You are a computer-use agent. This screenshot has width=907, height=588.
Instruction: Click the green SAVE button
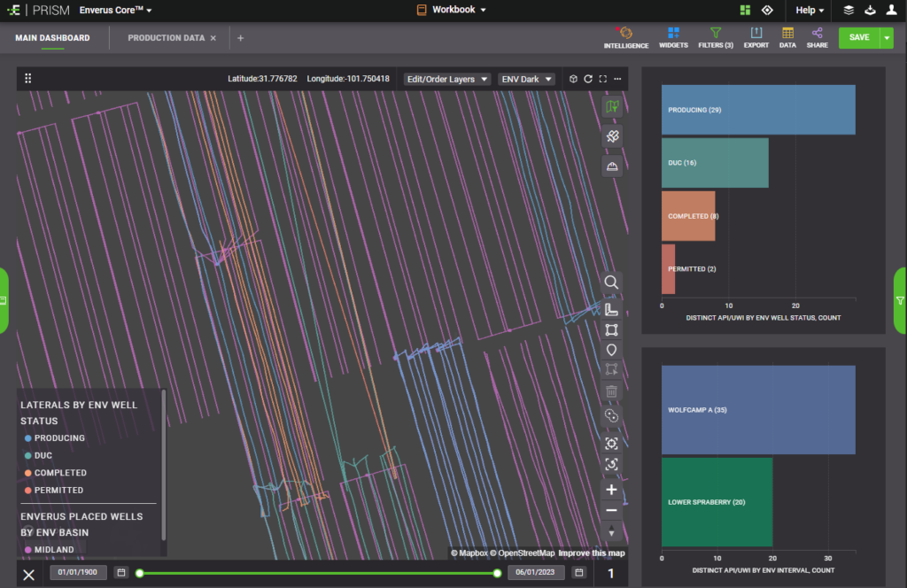[x=858, y=37]
